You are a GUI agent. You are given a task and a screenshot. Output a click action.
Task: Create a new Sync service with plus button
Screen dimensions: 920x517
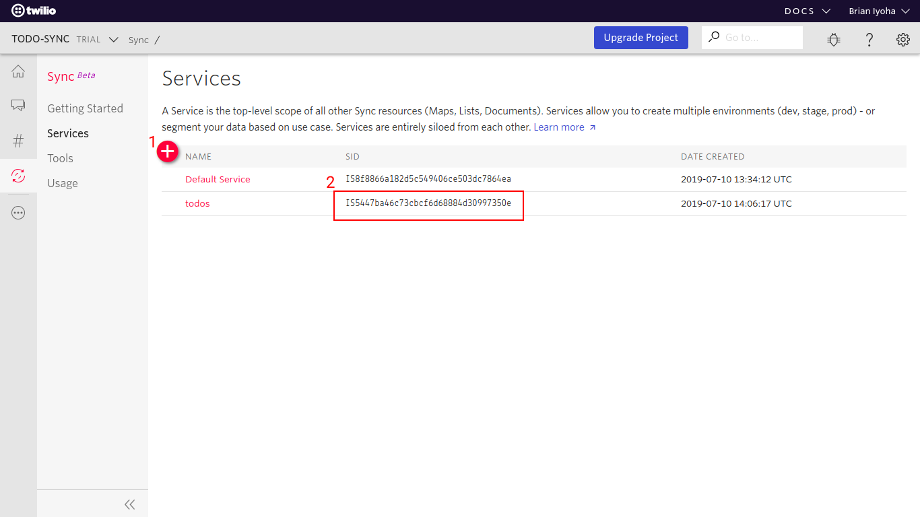click(168, 152)
